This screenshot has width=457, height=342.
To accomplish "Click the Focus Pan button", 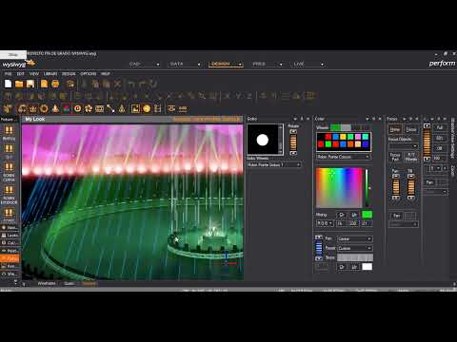I will [x=395, y=157].
